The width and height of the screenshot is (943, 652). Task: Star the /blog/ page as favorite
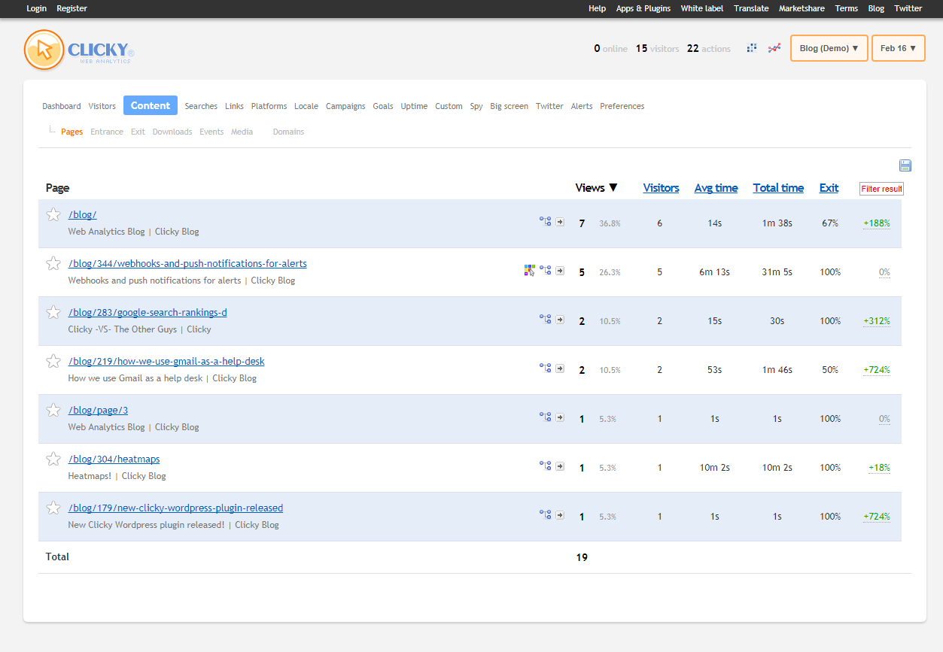[53, 215]
